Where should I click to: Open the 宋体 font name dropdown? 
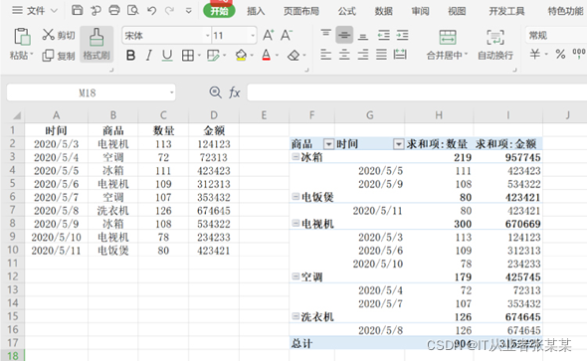[x=208, y=36]
